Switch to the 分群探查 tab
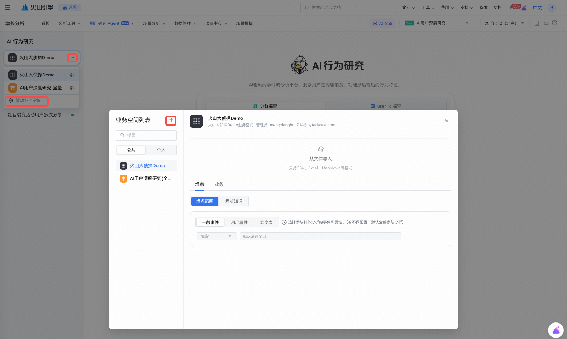Viewport: 567px width, 339px height. tap(265, 106)
